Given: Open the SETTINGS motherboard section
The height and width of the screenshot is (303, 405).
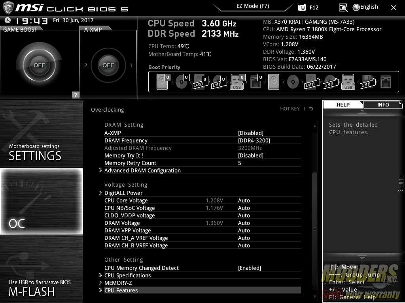Looking at the screenshot, I should pos(41,133).
